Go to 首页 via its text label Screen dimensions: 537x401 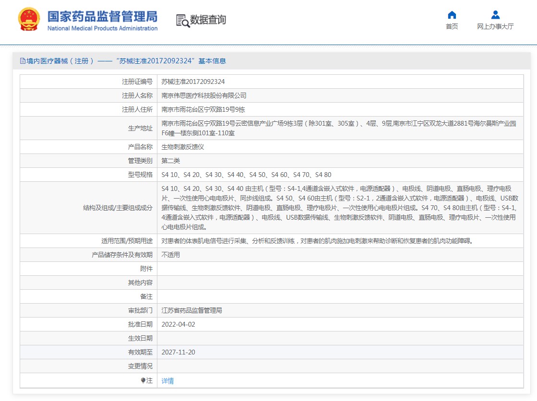coord(452,26)
